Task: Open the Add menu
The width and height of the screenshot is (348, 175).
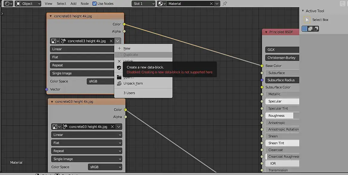Action: click(74, 4)
